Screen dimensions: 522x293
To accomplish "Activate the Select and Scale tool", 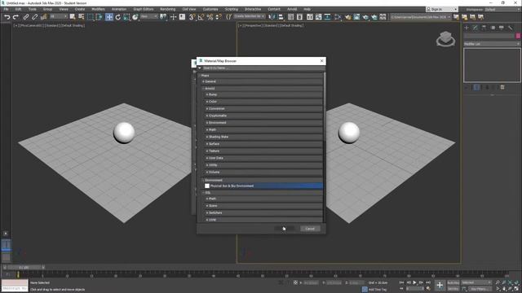I will pos(126,17).
